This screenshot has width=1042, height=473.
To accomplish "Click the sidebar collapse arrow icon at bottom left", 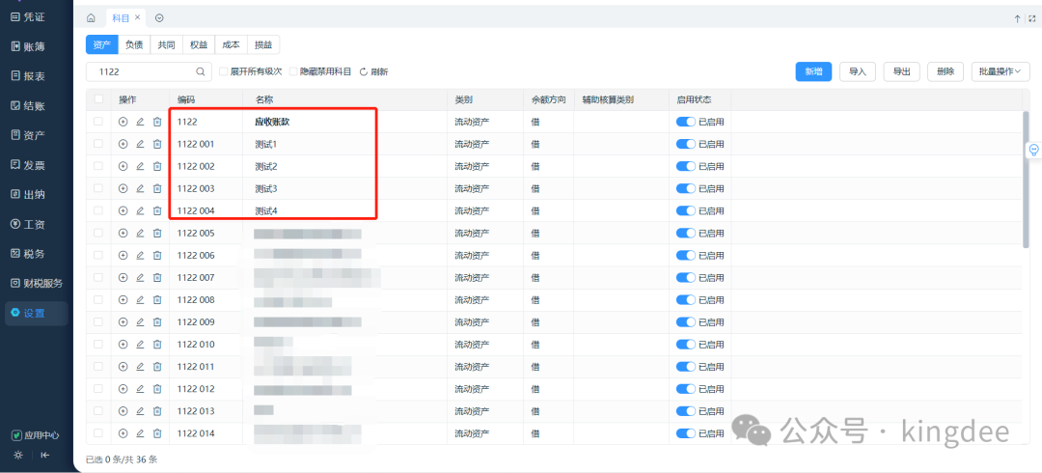I will [44, 455].
